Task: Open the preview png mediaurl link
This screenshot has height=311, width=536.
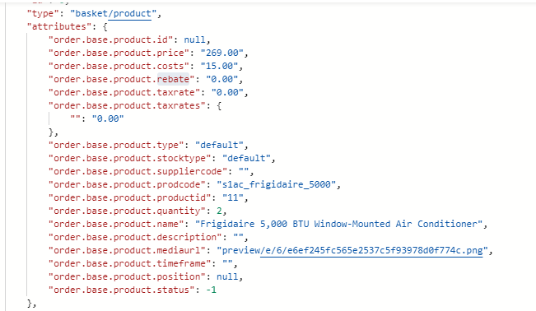Action: point(354,250)
